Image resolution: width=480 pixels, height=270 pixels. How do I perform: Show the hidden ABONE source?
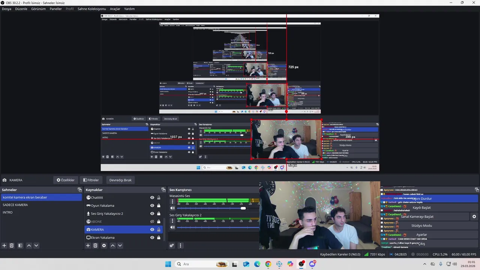[x=152, y=222]
